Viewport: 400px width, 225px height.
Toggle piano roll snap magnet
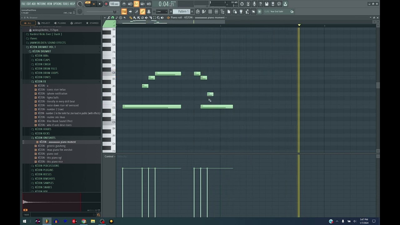[112, 17]
